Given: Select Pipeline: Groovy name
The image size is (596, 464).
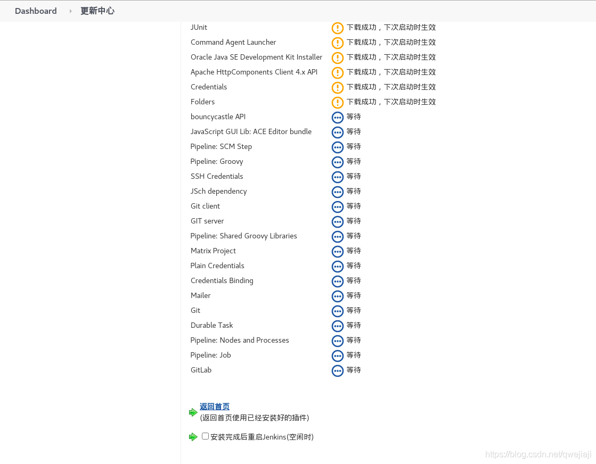Looking at the screenshot, I should (217, 161).
